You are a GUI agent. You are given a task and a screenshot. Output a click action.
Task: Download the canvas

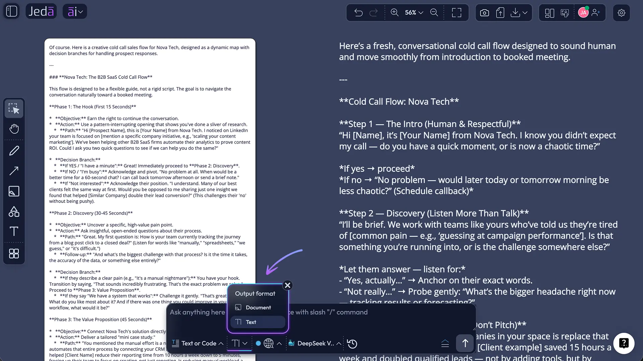point(515,13)
